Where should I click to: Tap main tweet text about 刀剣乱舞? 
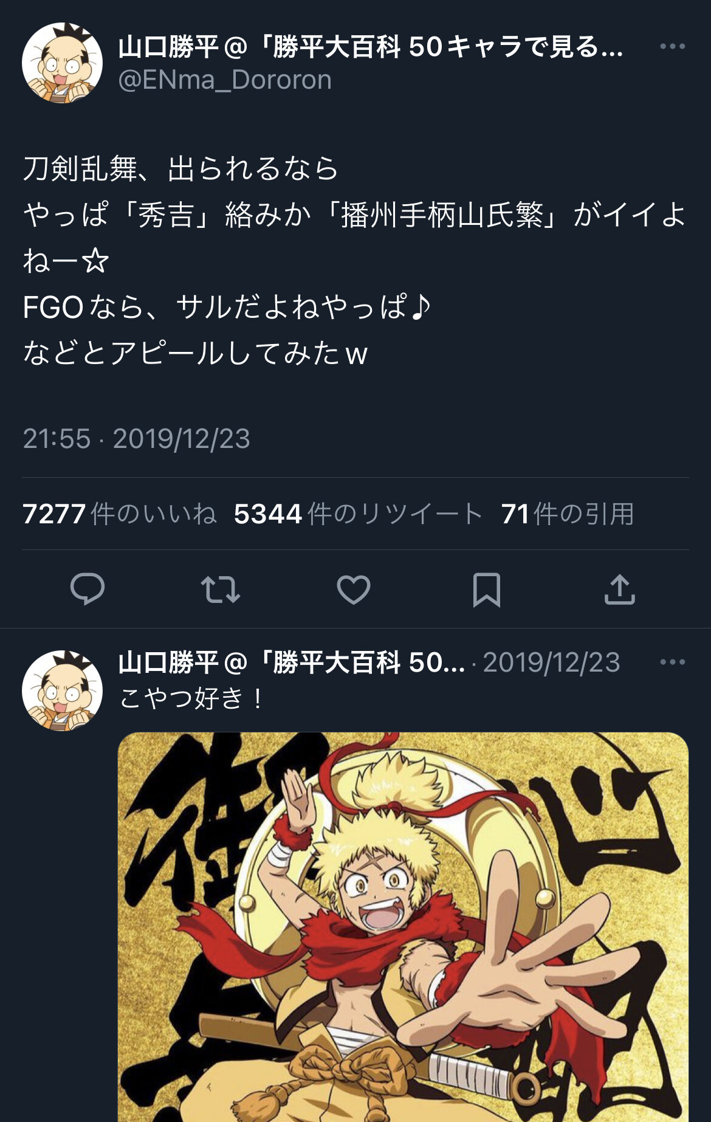355,261
